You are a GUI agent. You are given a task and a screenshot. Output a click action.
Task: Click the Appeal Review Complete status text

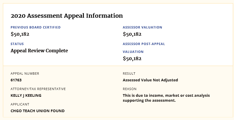pos(39,51)
